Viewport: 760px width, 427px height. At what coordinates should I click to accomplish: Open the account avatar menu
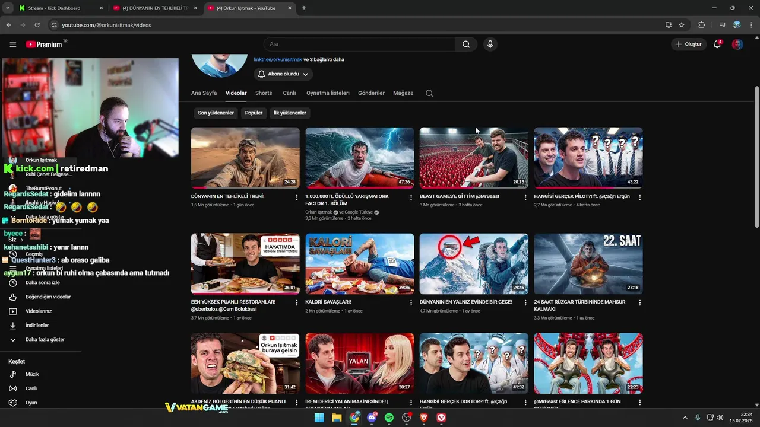737,44
